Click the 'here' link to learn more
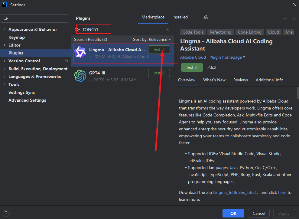This screenshot has width=299, height=219. 282,192
